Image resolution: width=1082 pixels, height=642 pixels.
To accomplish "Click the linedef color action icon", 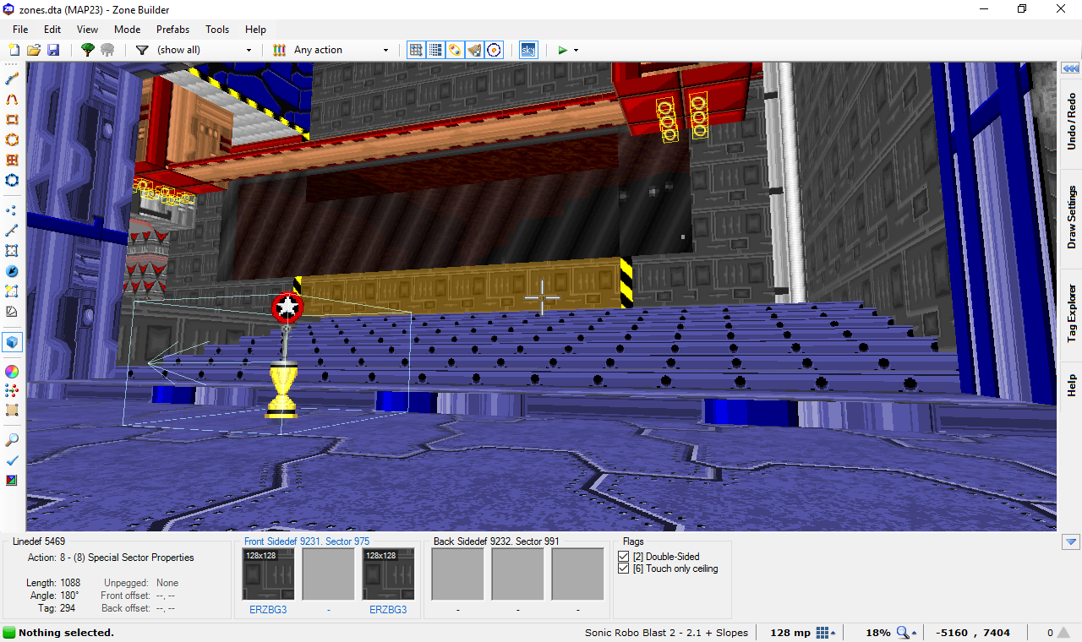I will coord(279,50).
